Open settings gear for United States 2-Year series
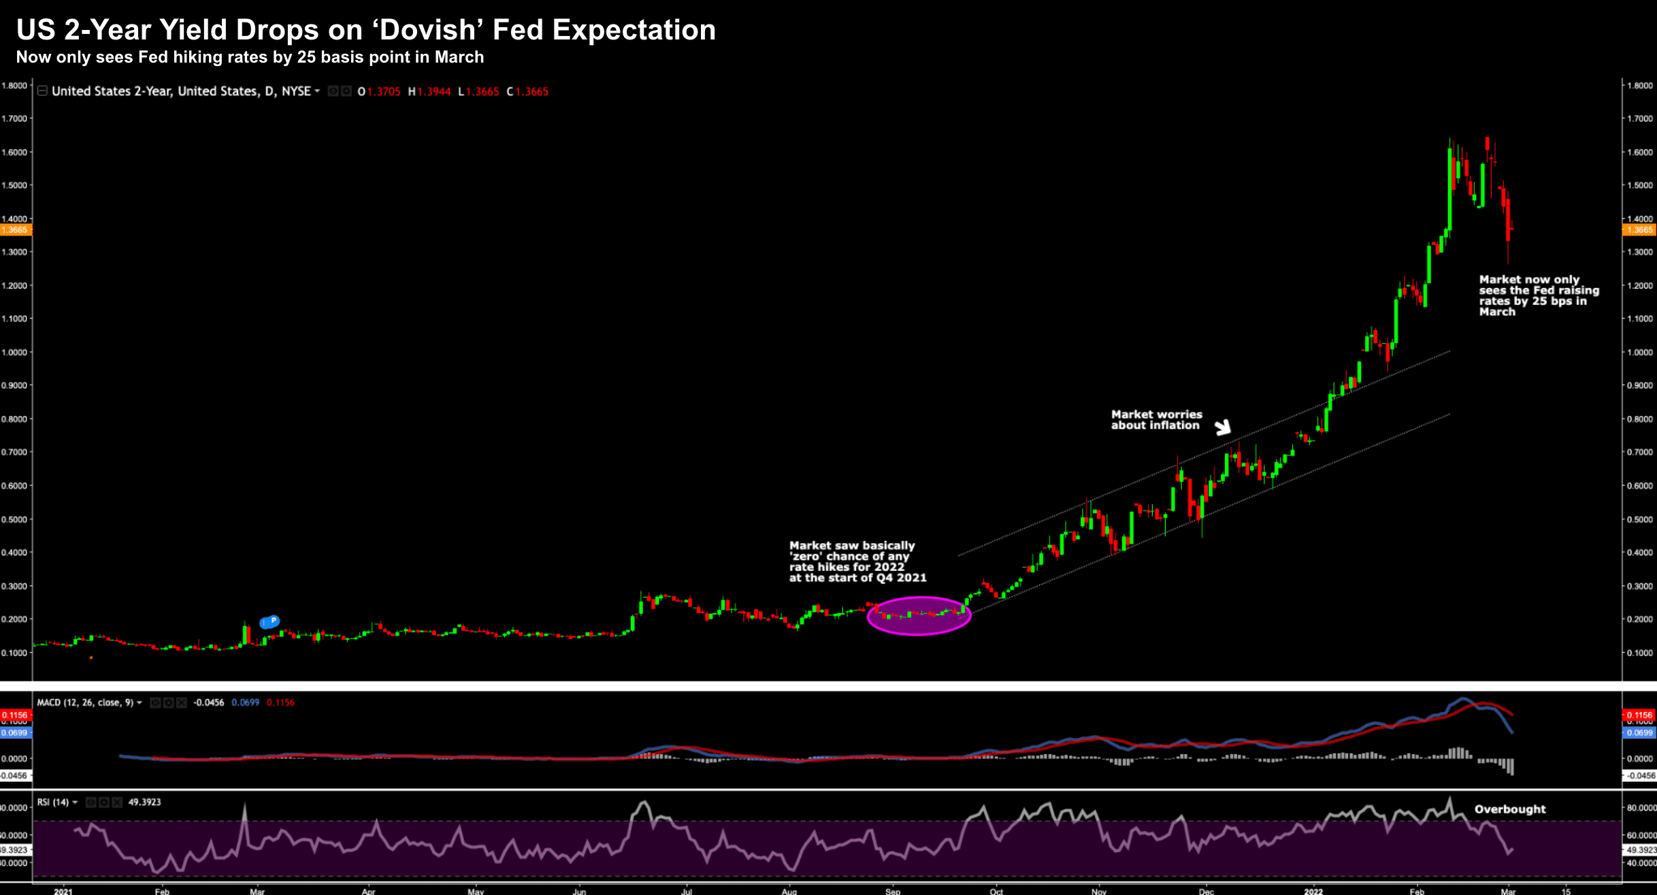Screen dimensions: 1657x895 click(x=346, y=91)
